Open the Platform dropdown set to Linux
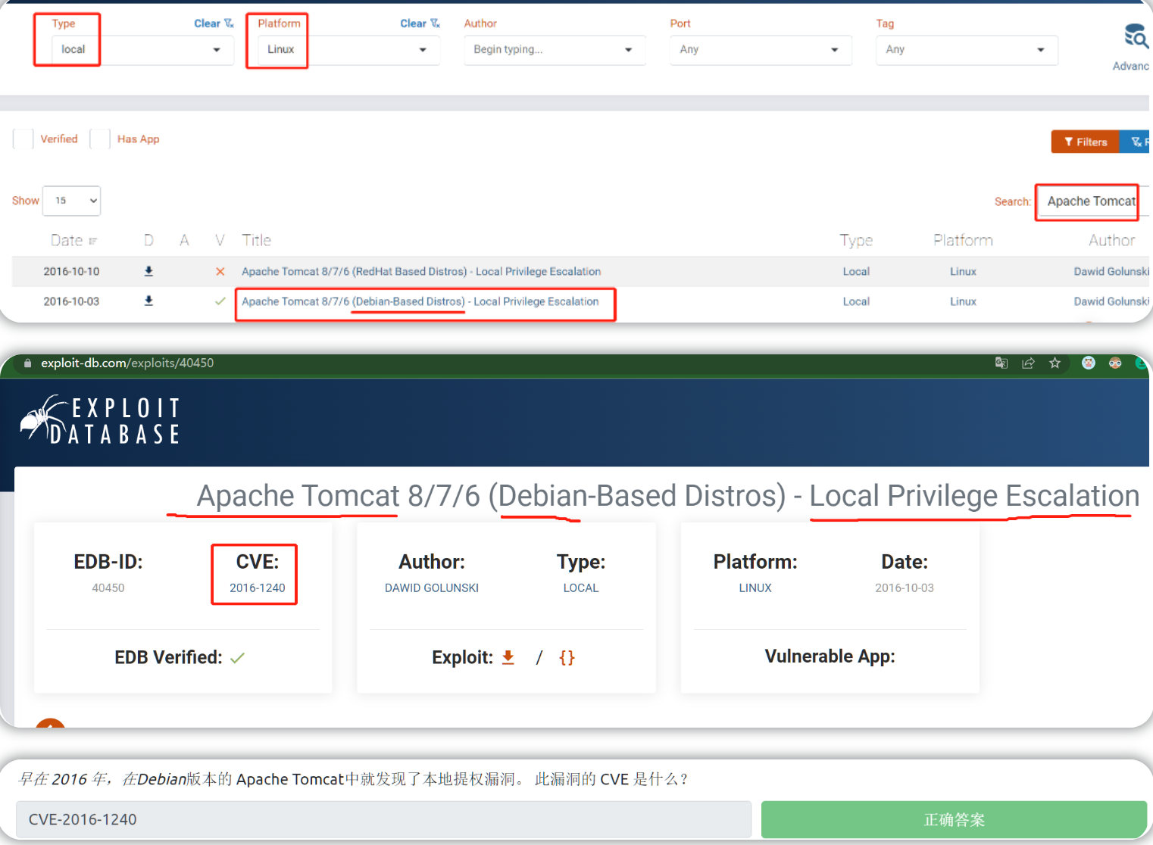 coord(348,50)
